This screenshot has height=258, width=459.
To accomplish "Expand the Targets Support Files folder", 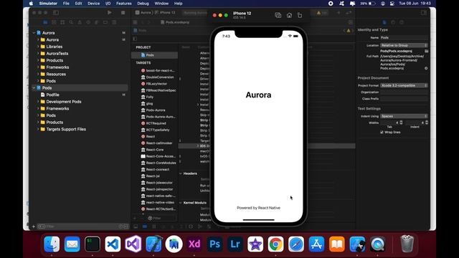I will (38, 129).
